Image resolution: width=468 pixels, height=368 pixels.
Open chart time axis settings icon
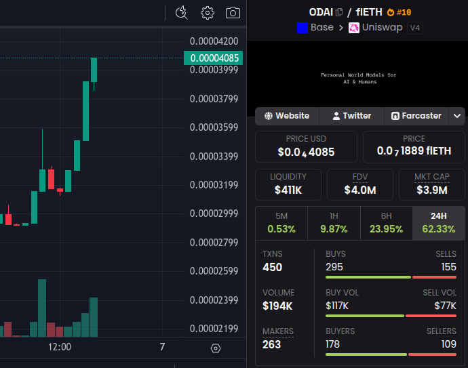(x=216, y=348)
